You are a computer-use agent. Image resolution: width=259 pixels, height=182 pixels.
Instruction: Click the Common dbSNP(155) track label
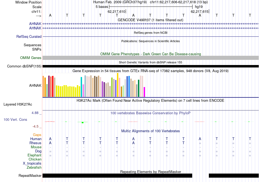coord(24,66)
